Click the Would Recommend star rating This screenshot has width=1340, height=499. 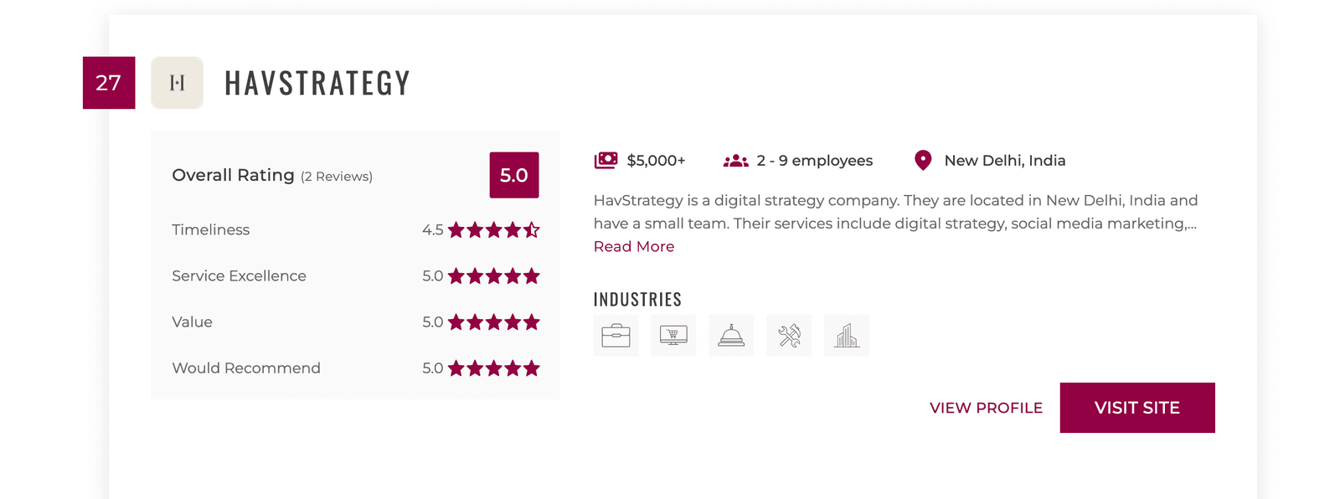click(x=493, y=368)
